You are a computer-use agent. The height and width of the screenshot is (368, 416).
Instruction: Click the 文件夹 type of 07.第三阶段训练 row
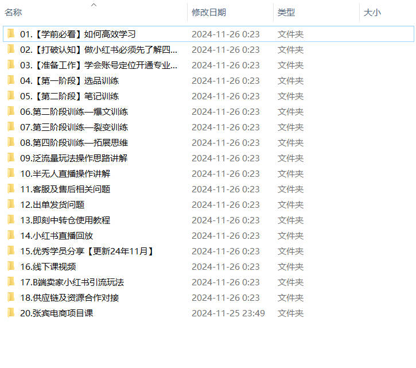pyautogui.click(x=290, y=127)
